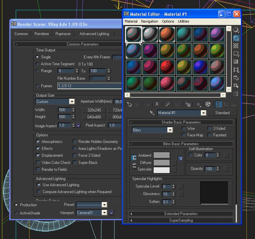This screenshot has height=239, width=255.
Task: Select the Frames radio button
Action: point(37,86)
